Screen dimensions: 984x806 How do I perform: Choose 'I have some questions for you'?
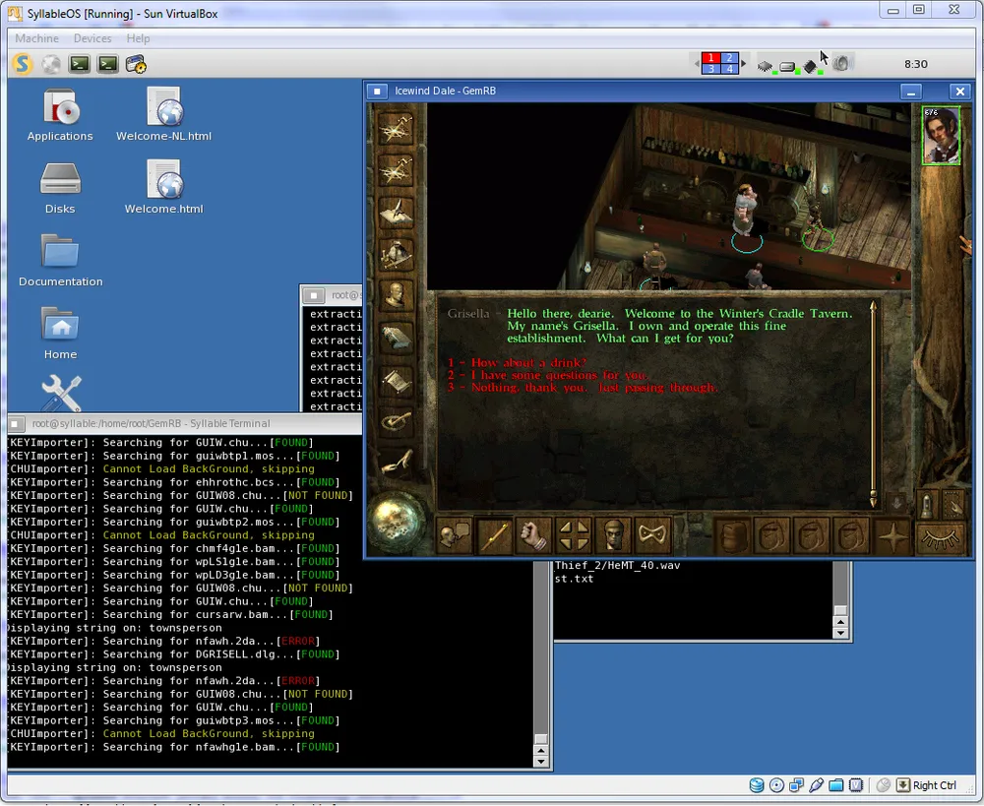tap(548, 375)
